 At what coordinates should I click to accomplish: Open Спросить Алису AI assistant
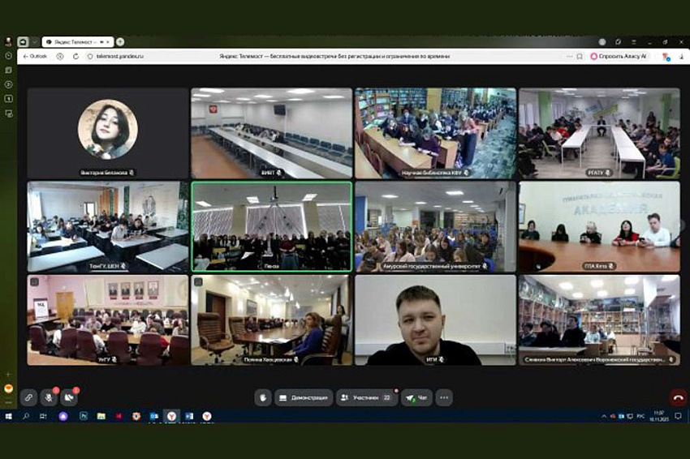(619, 56)
